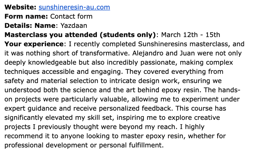Click the name "Alejandro" in the text
Viewport: 258px width, 155px height.
[148, 54]
